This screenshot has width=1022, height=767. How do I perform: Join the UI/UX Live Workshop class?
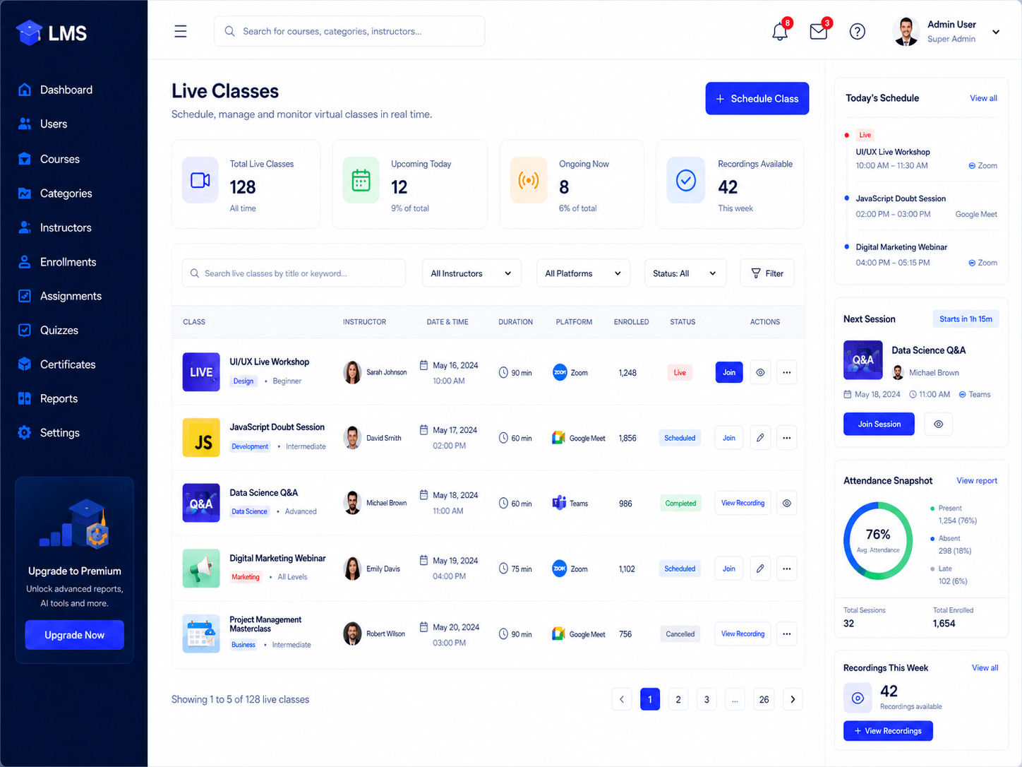[729, 372]
